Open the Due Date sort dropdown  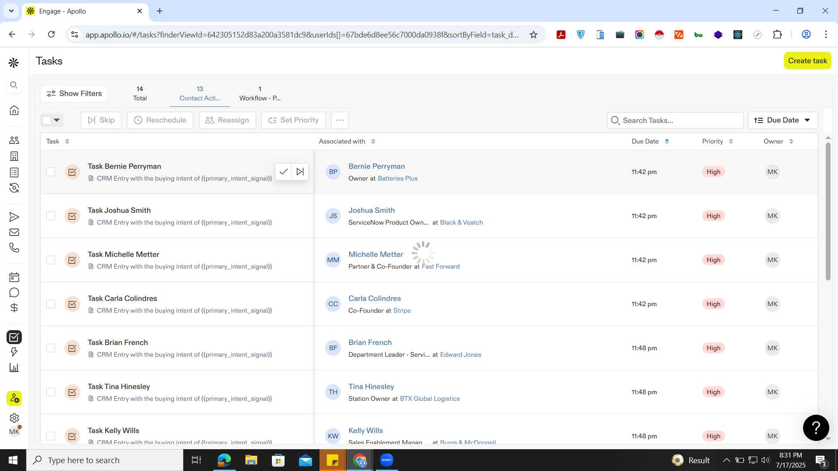click(783, 120)
